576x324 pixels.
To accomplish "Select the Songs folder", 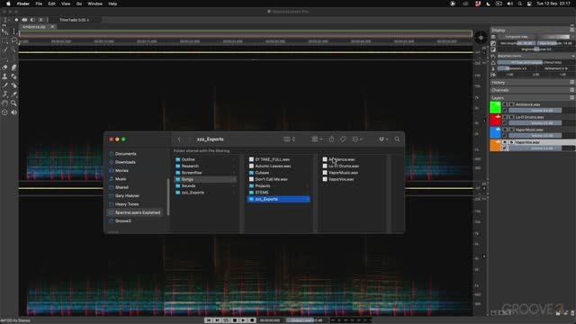I will pos(205,179).
